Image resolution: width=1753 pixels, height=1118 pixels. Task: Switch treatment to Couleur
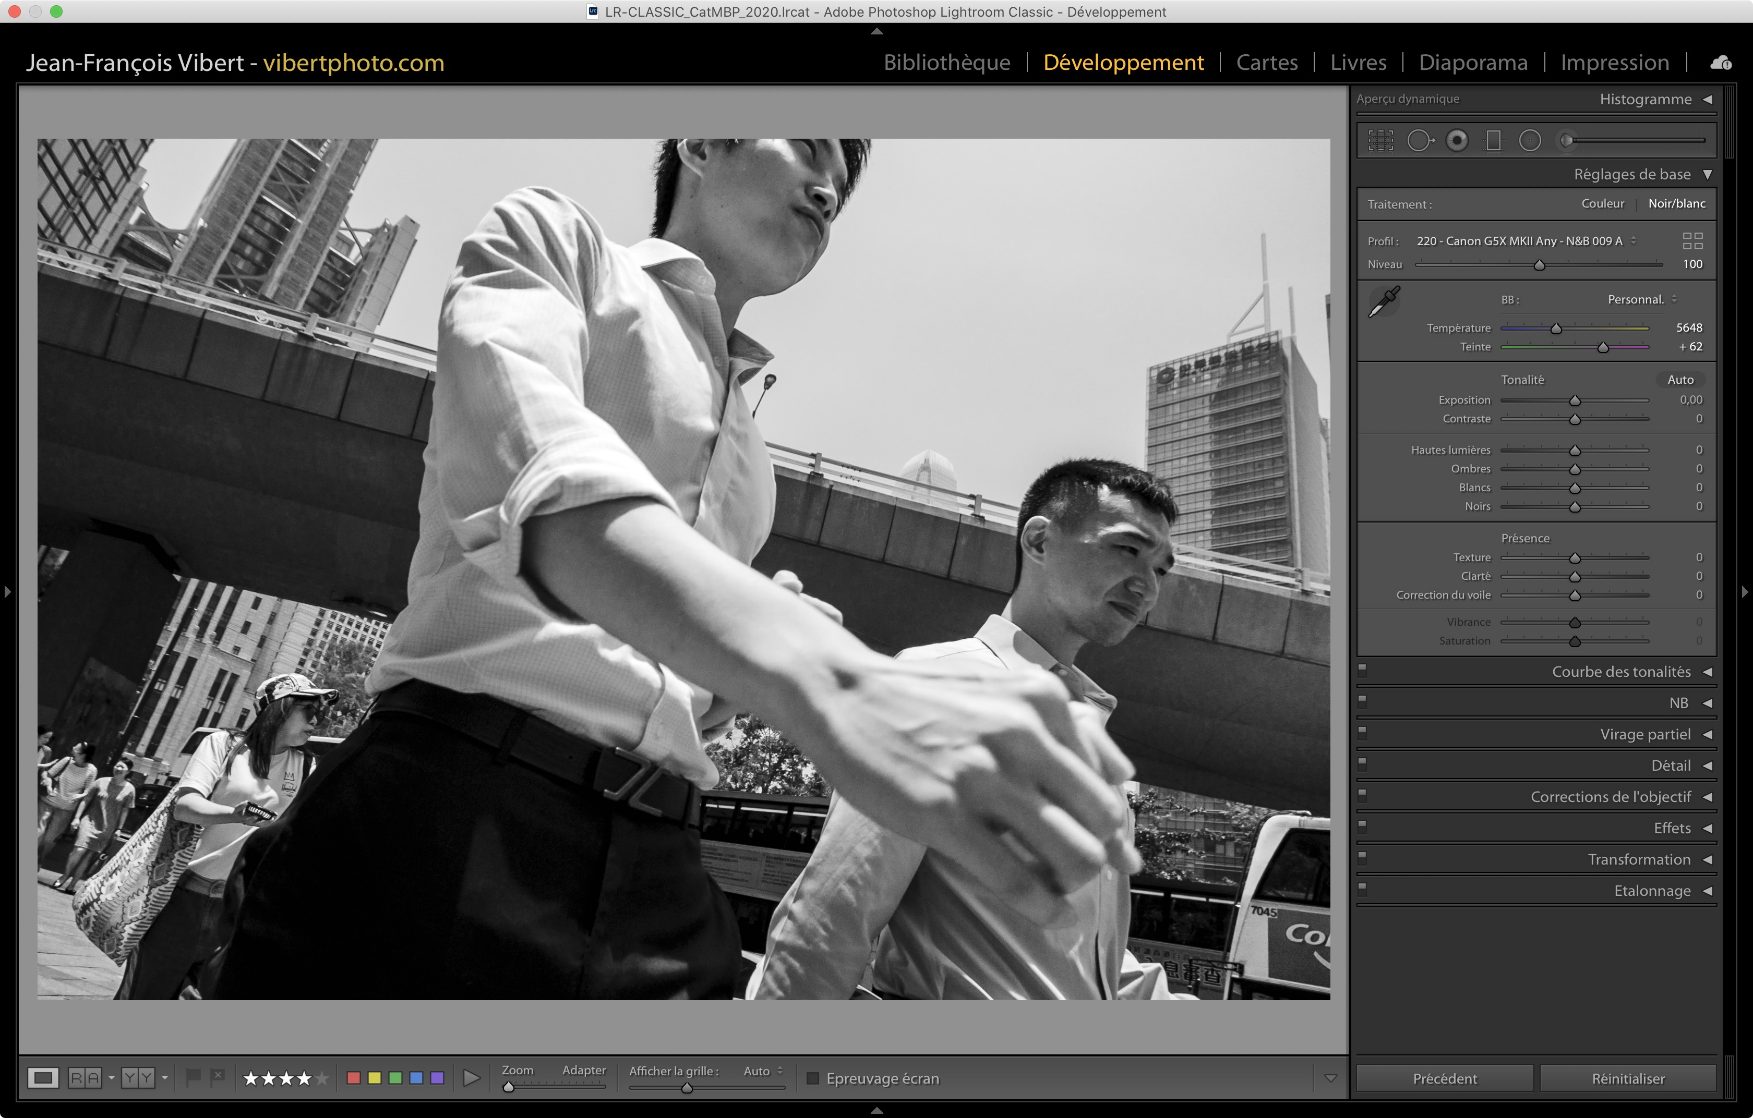pos(1602,204)
